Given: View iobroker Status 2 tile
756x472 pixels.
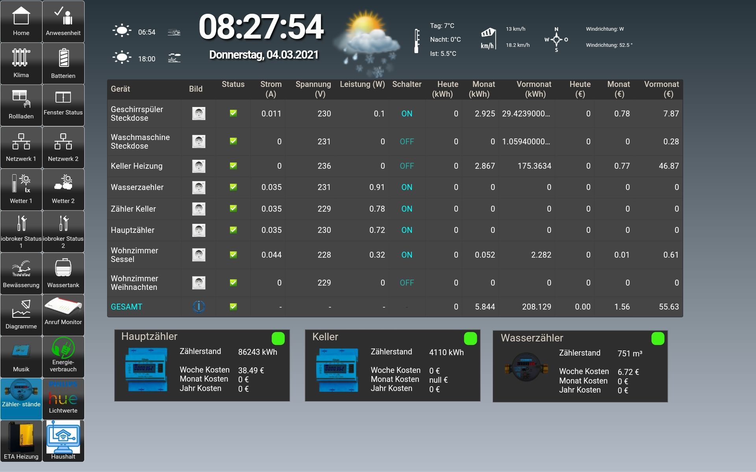Looking at the screenshot, I should (x=63, y=232).
